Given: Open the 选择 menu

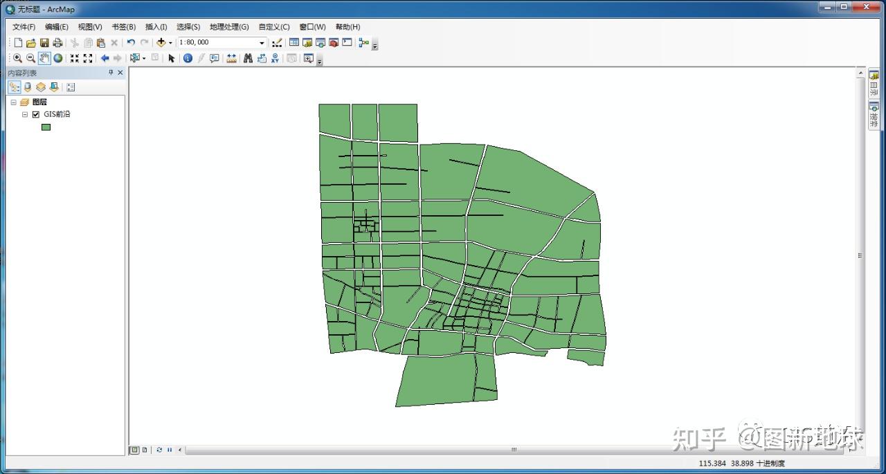Looking at the screenshot, I should pos(187,27).
